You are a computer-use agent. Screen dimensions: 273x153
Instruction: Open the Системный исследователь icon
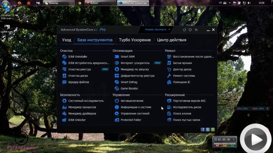(x=64, y=101)
